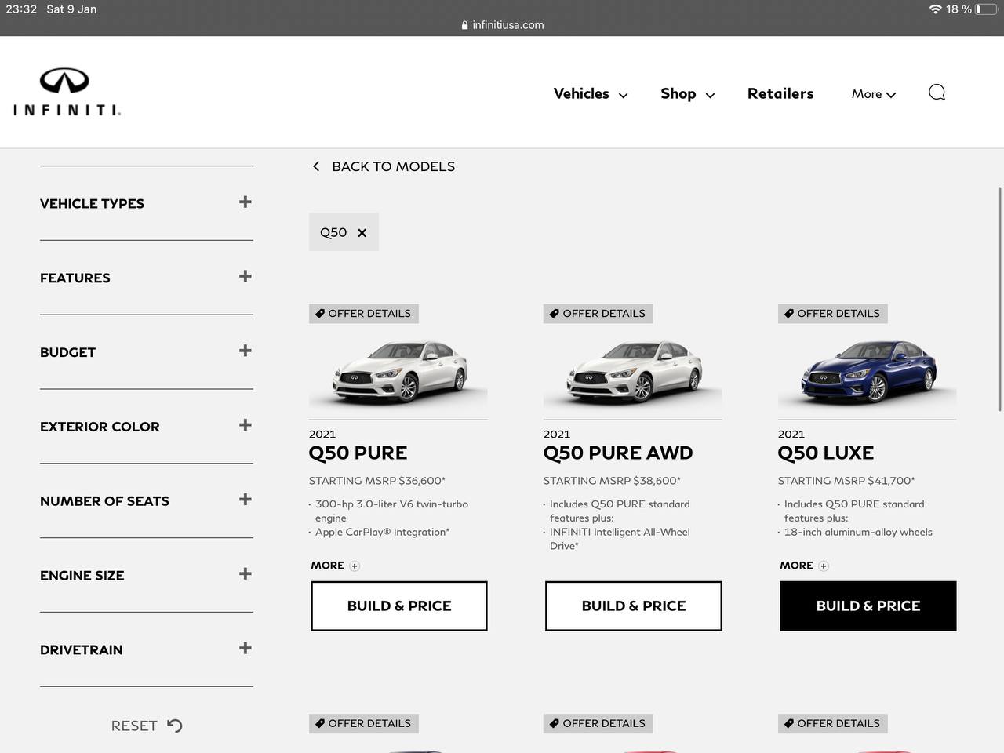
Task: Tap the lock icon in the address bar
Action: (465, 25)
